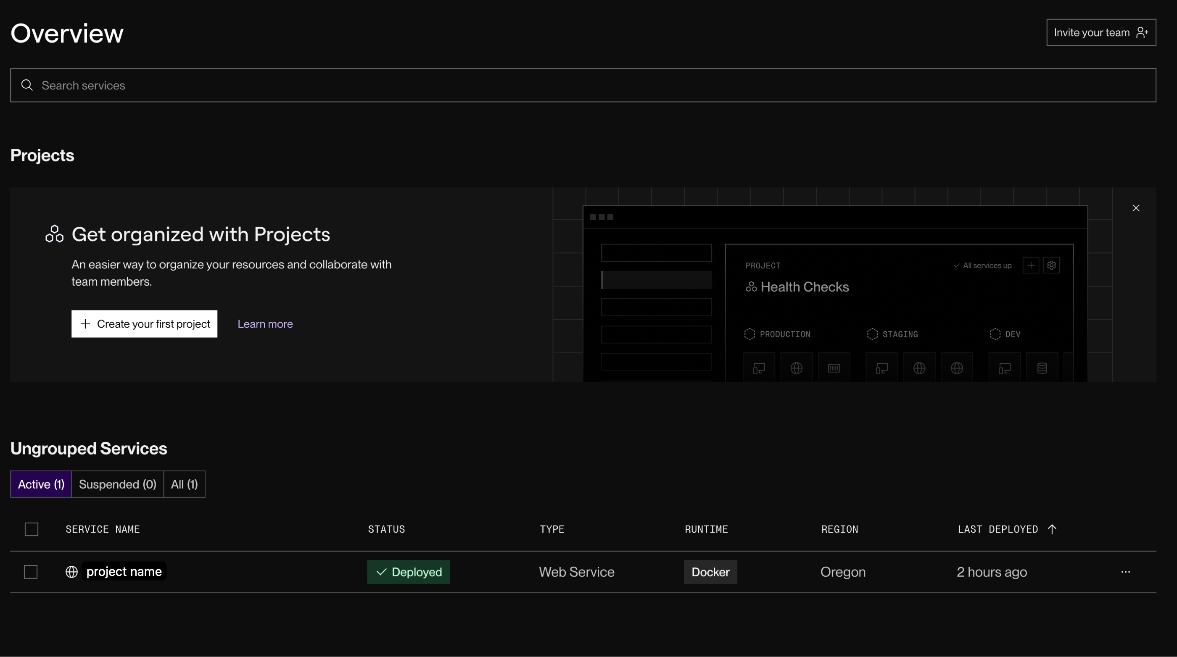Viewport: 1177px width, 657px height.
Task: Open the Learn more link
Action: coord(265,324)
